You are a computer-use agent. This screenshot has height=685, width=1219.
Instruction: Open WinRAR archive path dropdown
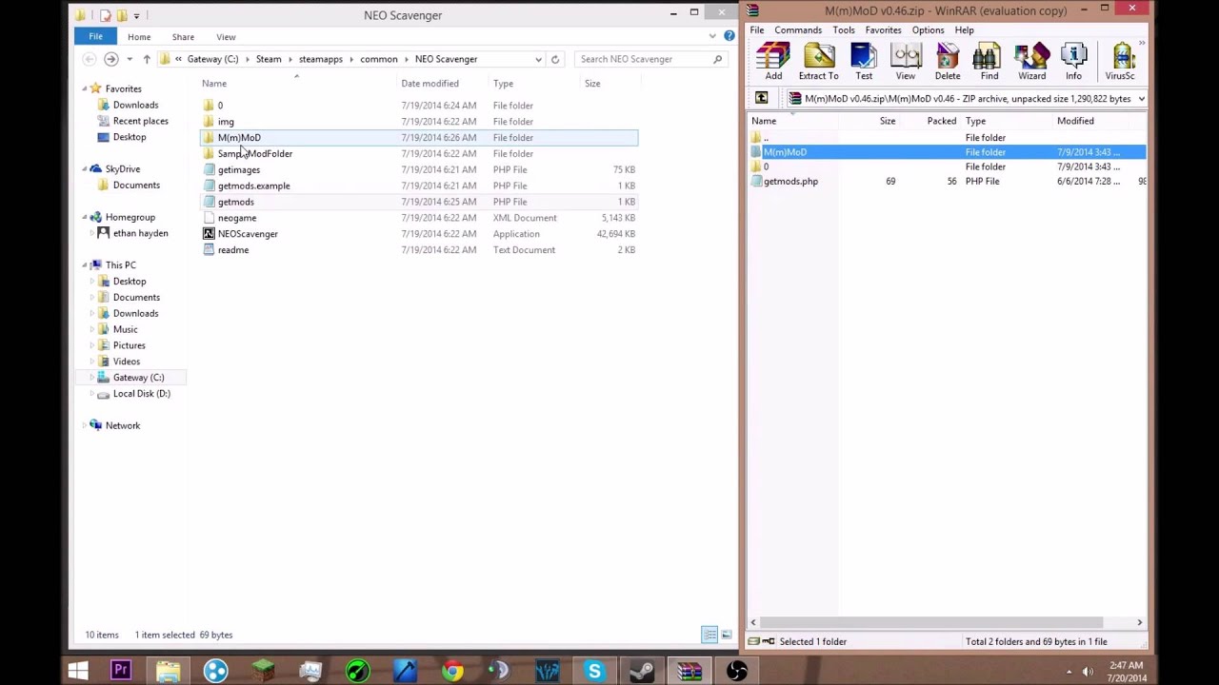click(1141, 98)
